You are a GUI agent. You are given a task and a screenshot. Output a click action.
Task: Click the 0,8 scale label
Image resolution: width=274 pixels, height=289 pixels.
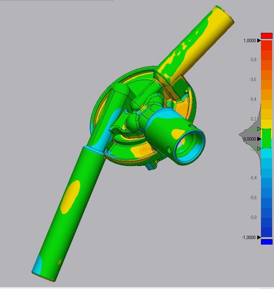tap(253, 60)
